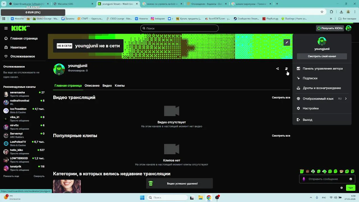Click the taskbar Wi-Fi icon

coord(331,198)
